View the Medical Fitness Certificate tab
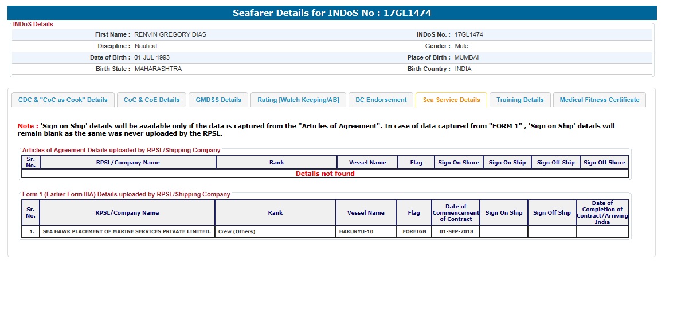This screenshot has height=315, width=685. pyautogui.click(x=599, y=100)
